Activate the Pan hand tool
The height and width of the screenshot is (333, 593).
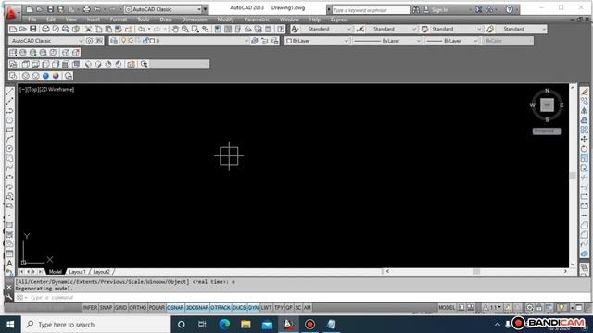click(x=175, y=29)
